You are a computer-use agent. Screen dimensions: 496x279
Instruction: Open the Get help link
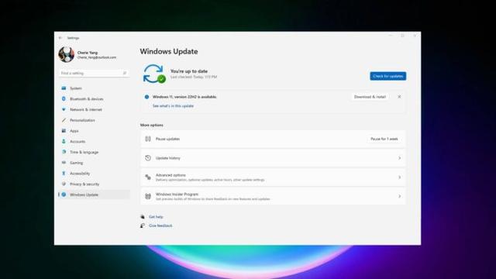coord(156,217)
